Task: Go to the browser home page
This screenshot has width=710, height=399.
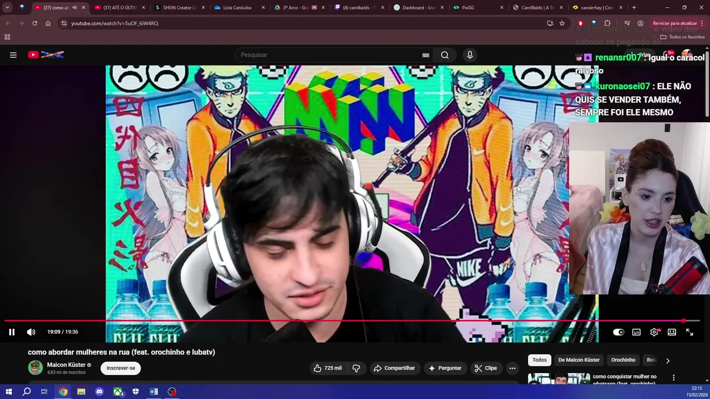Action: pos(48,23)
